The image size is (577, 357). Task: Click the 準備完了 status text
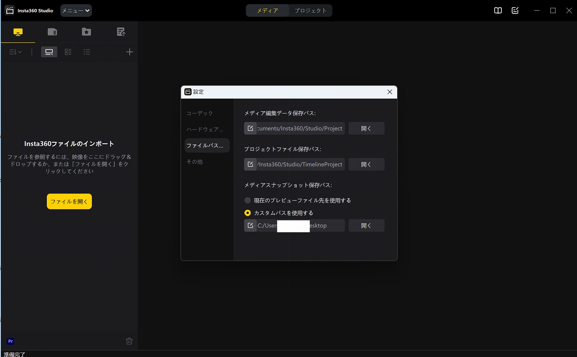[14, 354]
